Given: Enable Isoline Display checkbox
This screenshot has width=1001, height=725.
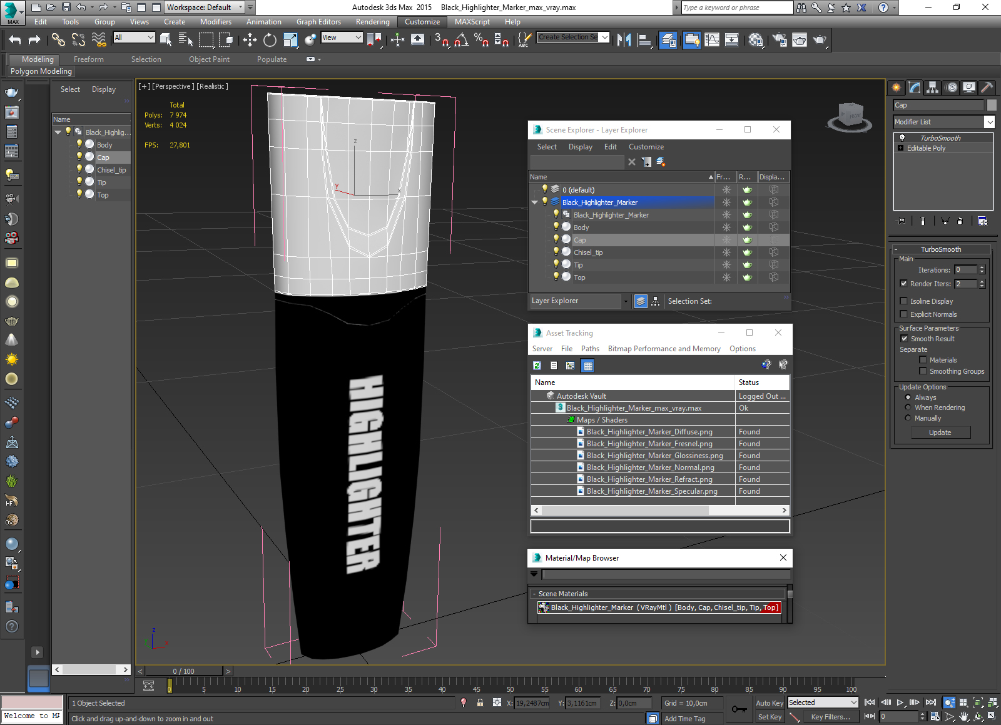Looking at the screenshot, I should click(903, 301).
